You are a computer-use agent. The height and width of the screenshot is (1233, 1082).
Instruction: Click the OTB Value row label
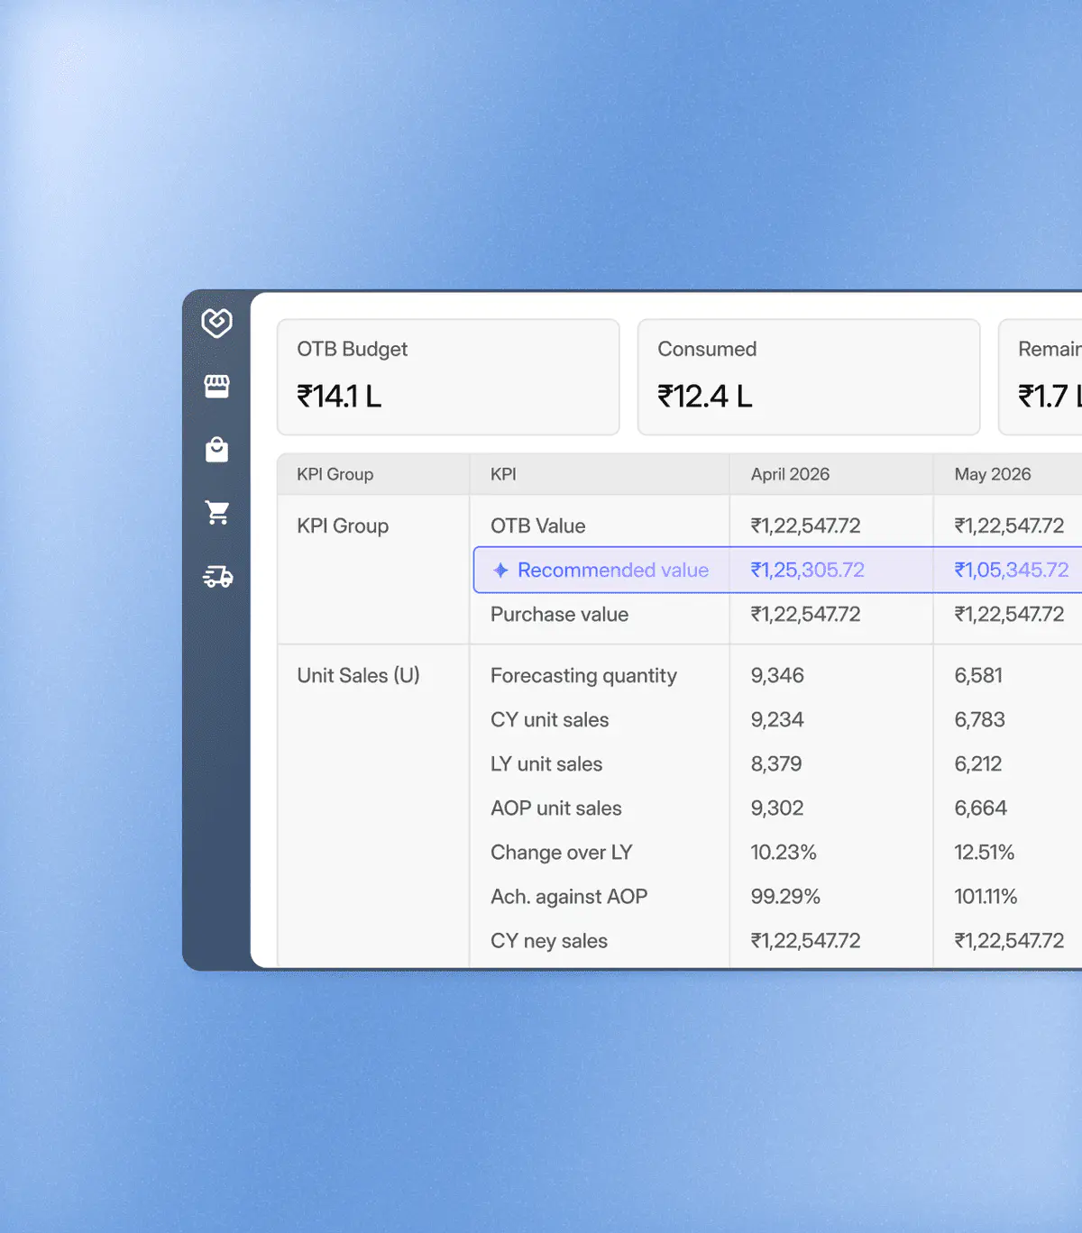[x=537, y=526]
